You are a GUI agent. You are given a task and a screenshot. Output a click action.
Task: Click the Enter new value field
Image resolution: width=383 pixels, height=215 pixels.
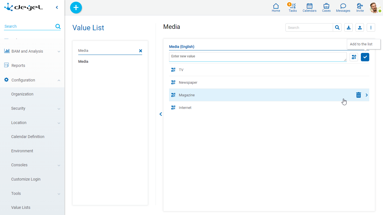(x=257, y=57)
